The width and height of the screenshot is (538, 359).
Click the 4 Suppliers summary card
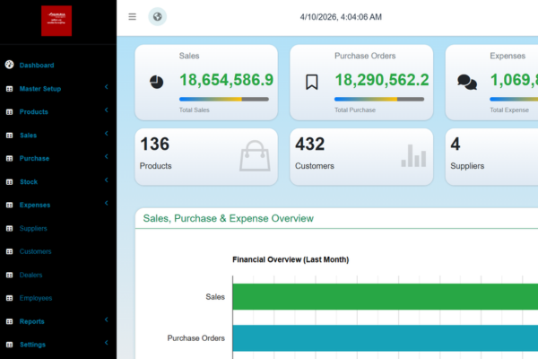491,156
